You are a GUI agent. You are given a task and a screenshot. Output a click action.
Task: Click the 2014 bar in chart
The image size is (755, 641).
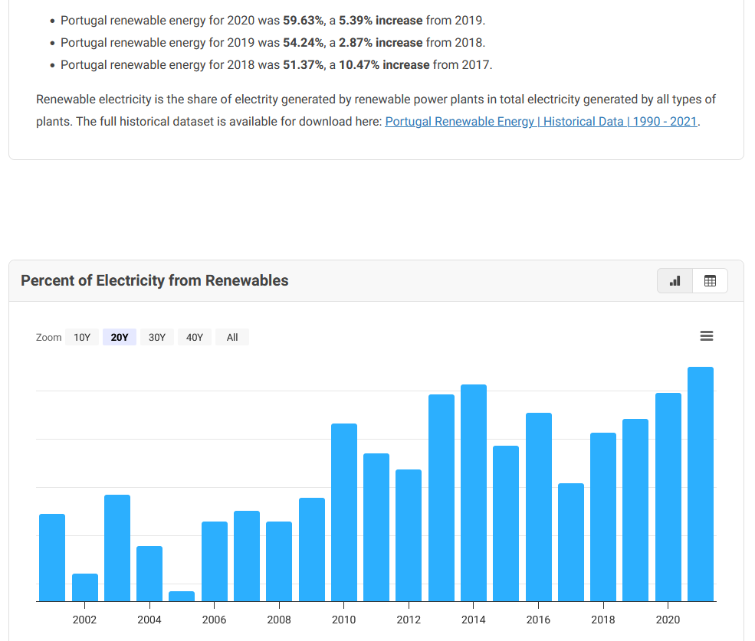tap(474, 492)
